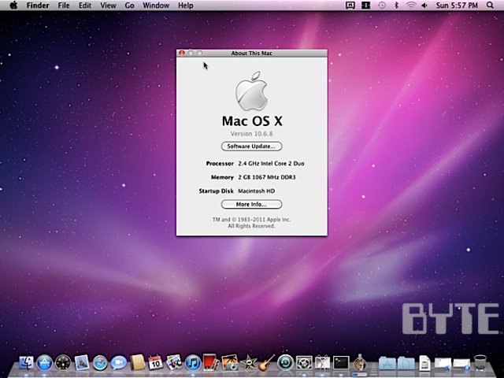Image resolution: width=504 pixels, height=378 pixels.
Task: Open GarageBand guitar icon in Dock
Action: point(267,363)
